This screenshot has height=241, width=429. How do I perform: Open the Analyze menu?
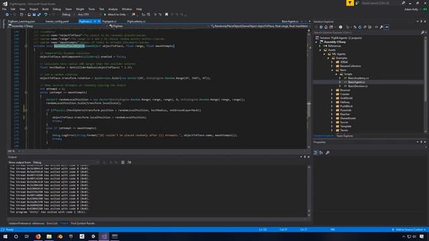point(113,9)
